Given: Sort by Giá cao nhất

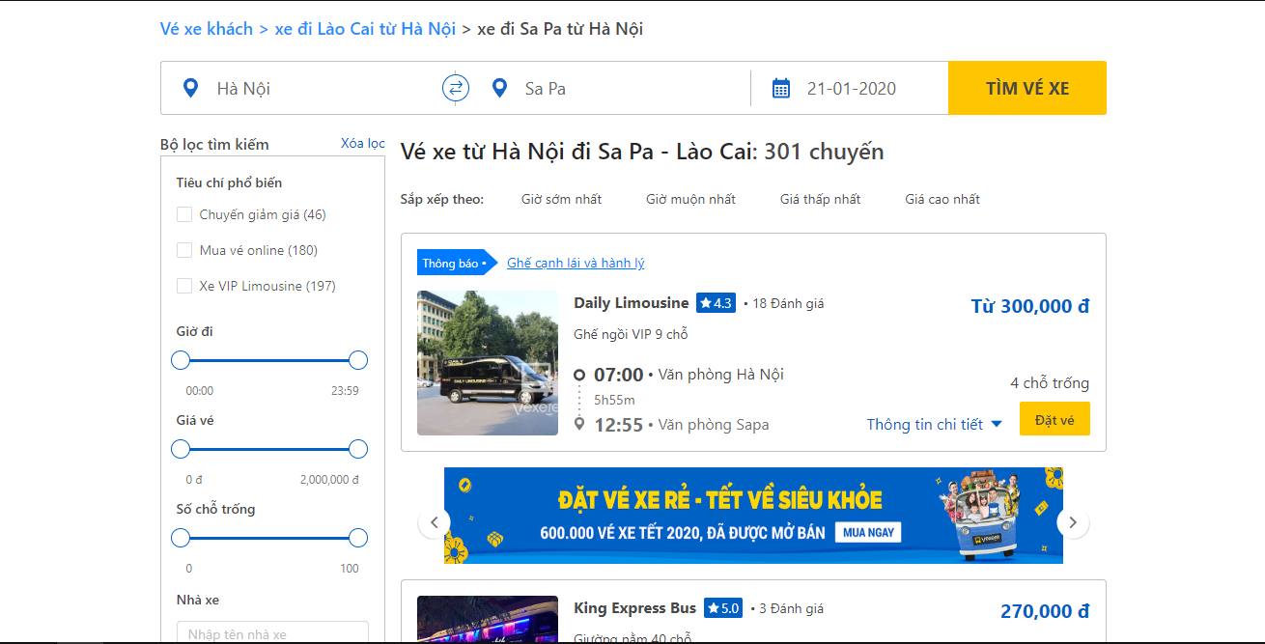Looking at the screenshot, I should coord(942,199).
